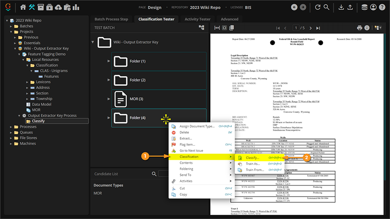This screenshot has width=390, height=219.
Task: Collapse the Wiki - Output Extractor Key batch
Action: coord(93,42)
